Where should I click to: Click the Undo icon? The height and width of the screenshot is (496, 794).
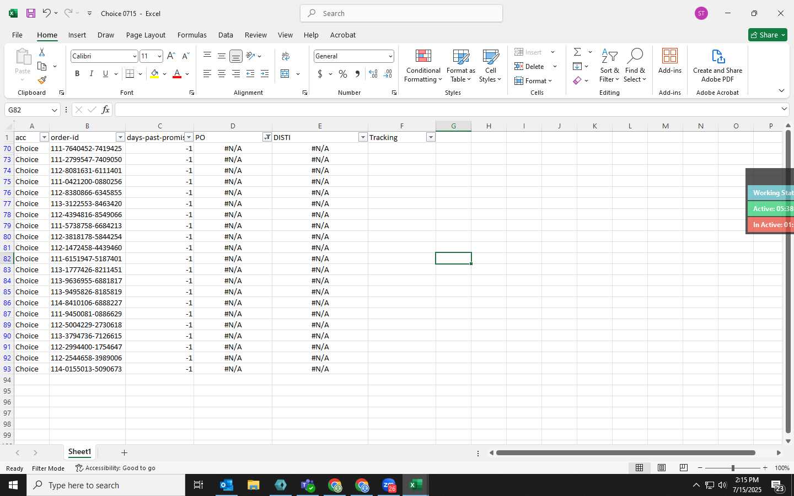pos(46,13)
